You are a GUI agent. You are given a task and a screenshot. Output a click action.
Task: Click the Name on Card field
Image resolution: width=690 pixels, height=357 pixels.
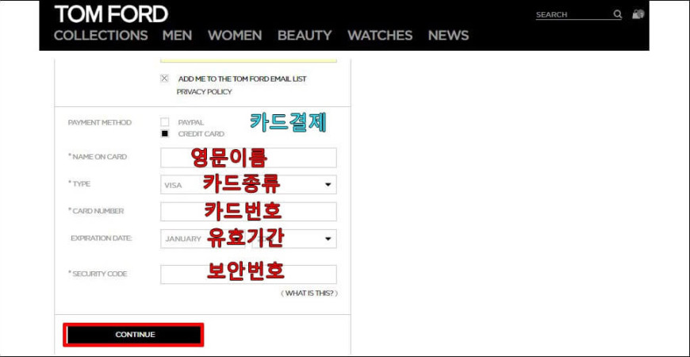[x=248, y=158]
